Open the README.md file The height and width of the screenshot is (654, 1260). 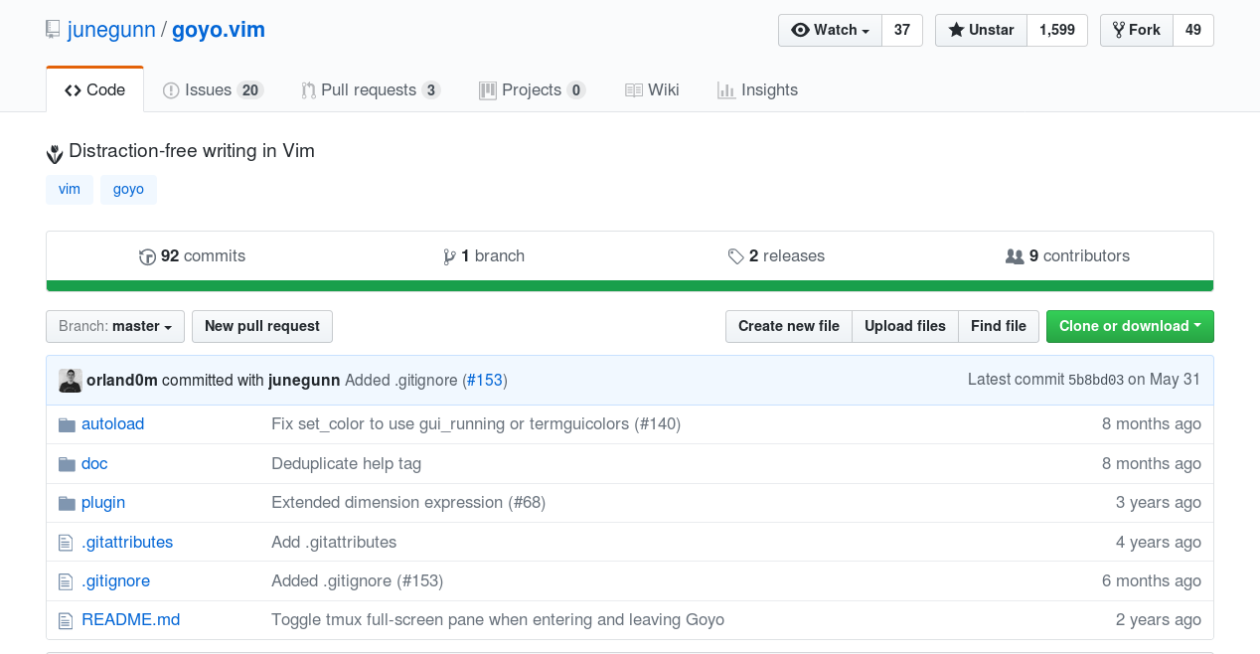(x=131, y=620)
